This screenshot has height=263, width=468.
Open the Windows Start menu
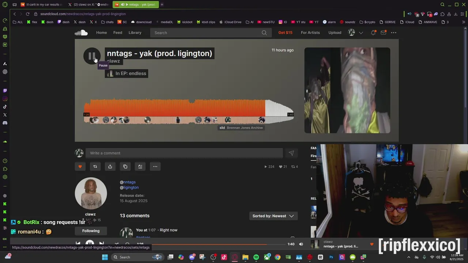[105, 257]
